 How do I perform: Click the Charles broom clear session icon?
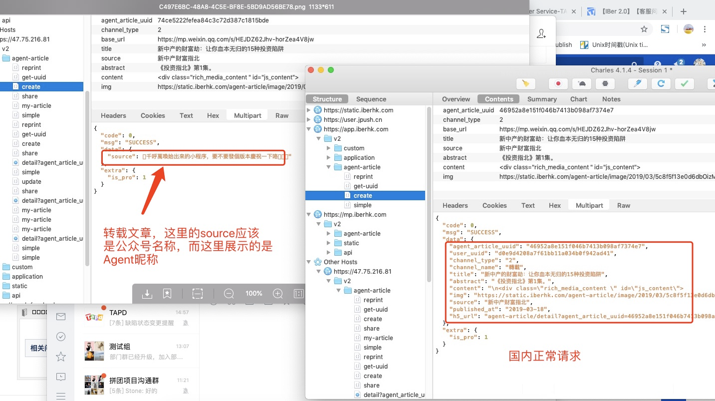click(525, 83)
